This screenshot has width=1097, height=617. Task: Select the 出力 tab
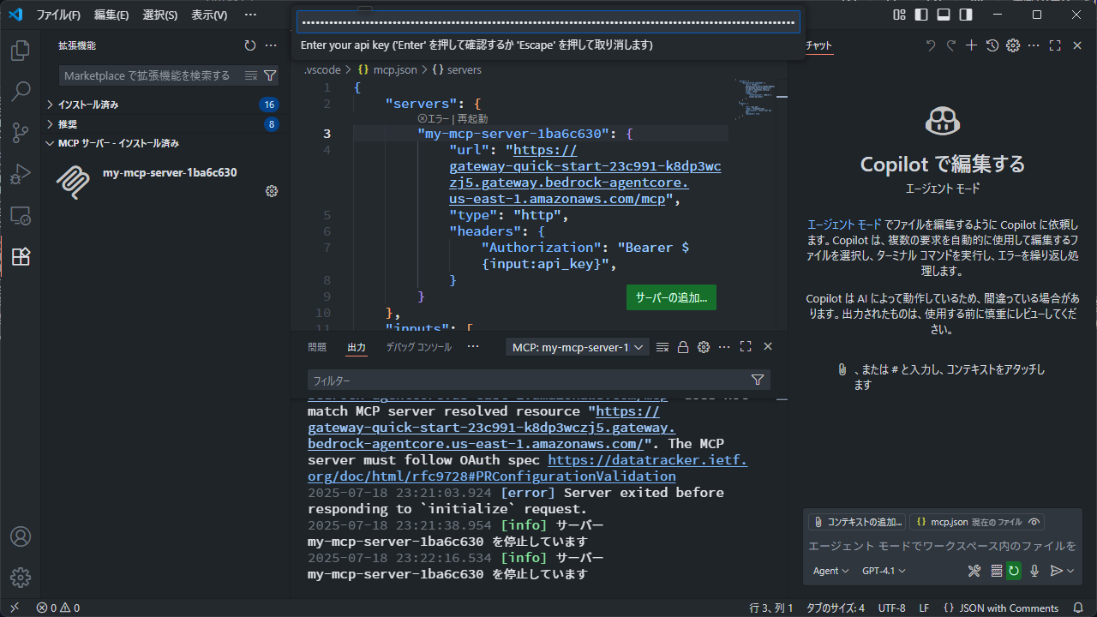click(357, 347)
